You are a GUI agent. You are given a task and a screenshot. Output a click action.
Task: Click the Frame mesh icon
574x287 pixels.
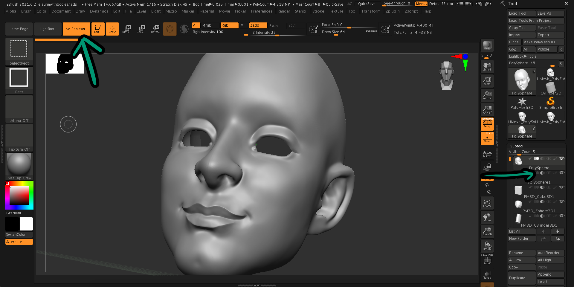pyautogui.click(x=487, y=203)
